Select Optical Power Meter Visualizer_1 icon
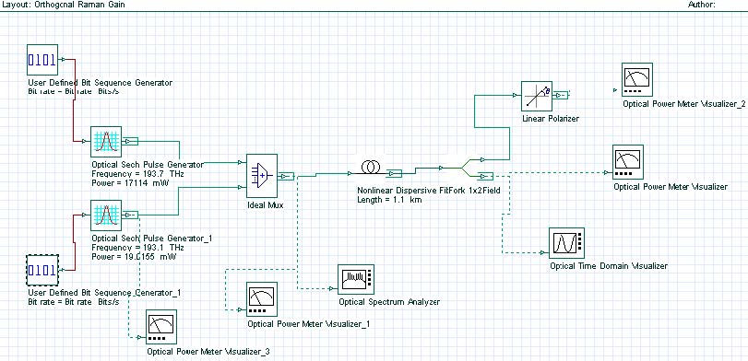The width and height of the screenshot is (748, 361). point(261,299)
